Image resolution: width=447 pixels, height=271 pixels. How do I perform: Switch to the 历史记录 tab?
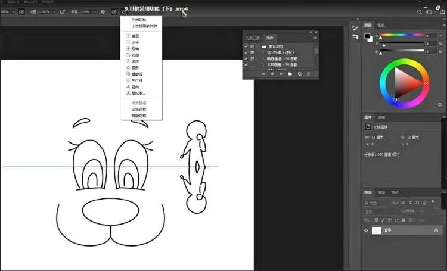point(253,38)
